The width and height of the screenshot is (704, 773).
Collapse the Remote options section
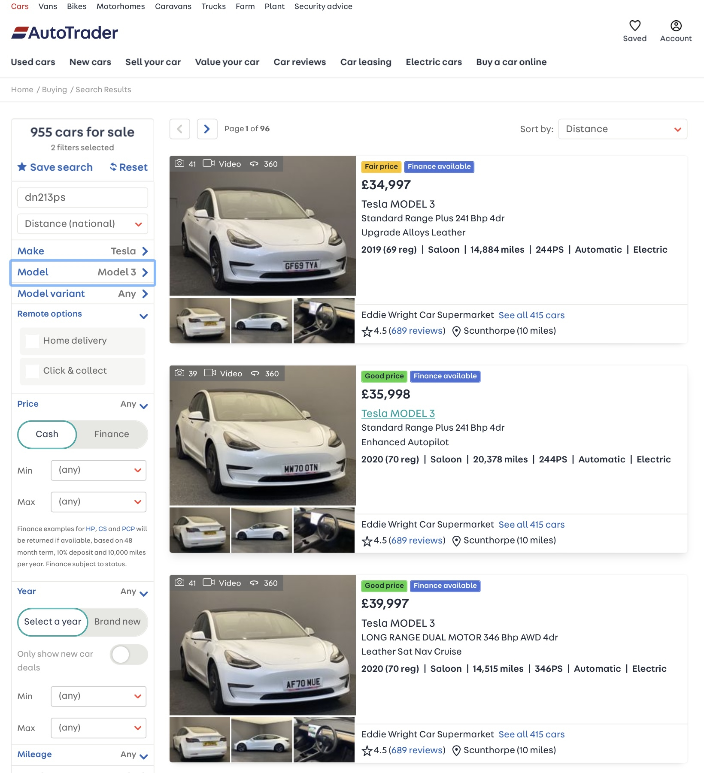(x=143, y=316)
